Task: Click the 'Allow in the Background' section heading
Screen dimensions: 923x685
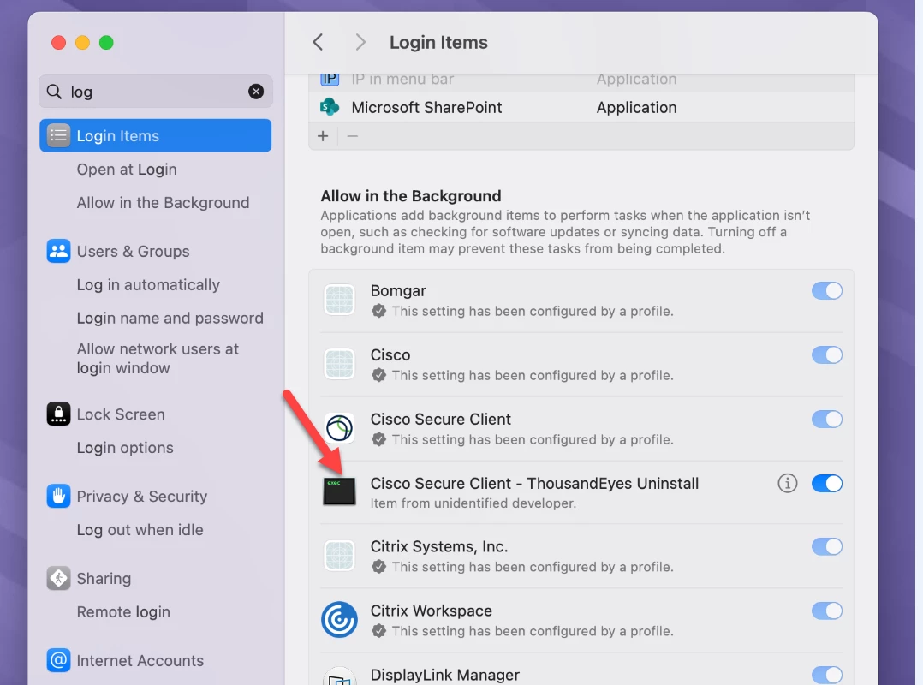Action: point(411,196)
